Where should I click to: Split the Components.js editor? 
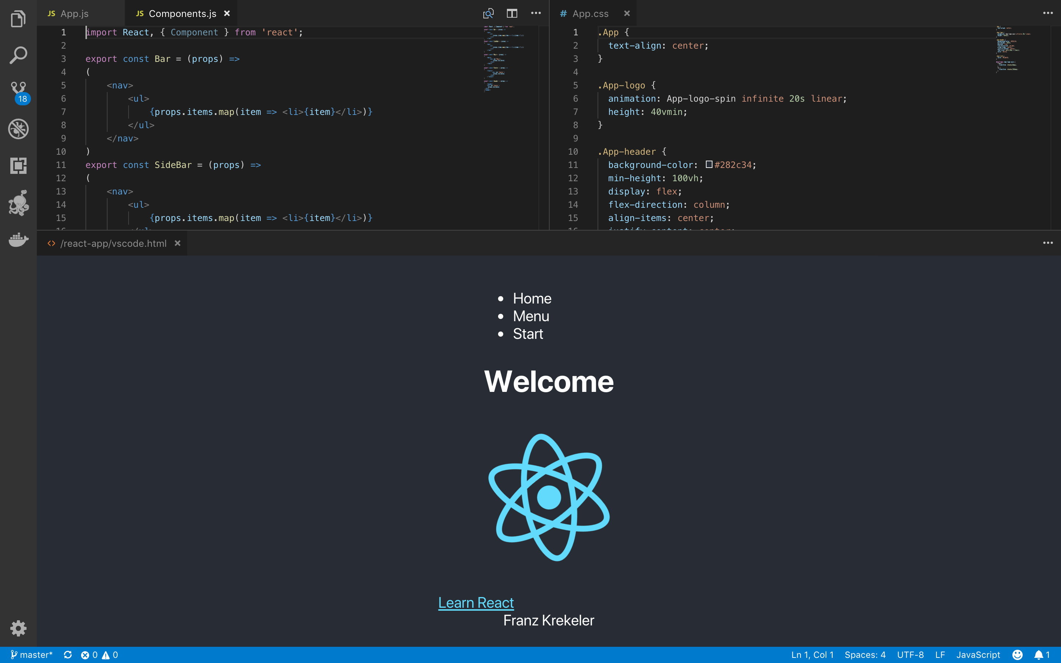512,13
